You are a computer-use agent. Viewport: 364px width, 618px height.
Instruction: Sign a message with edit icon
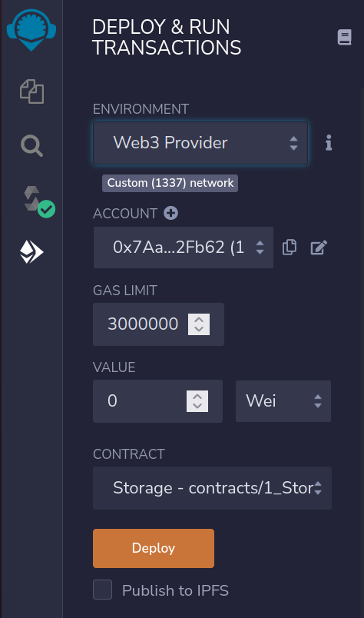[319, 248]
